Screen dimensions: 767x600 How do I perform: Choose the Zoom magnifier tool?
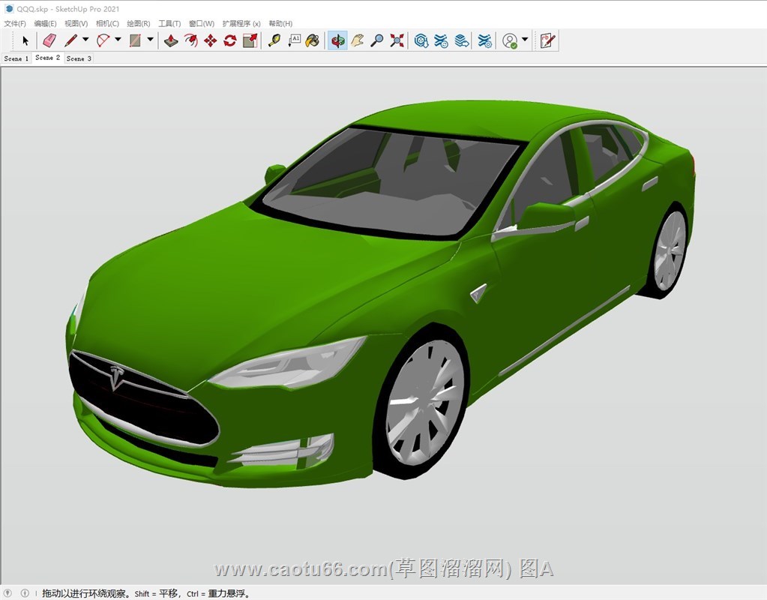pyautogui.click(x=376, y=40)
